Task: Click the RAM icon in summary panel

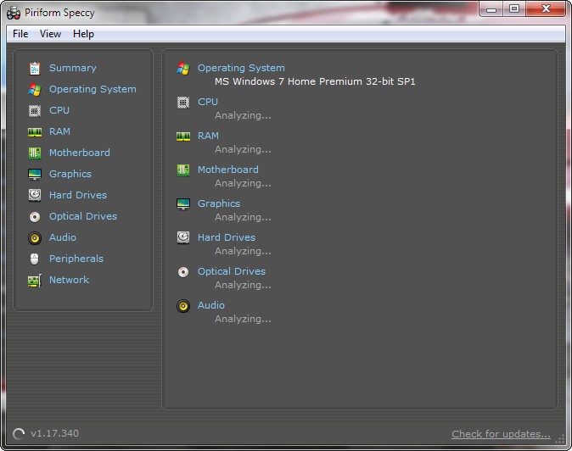Action: pos(183,136)
